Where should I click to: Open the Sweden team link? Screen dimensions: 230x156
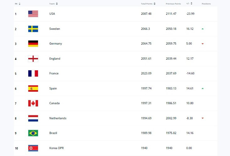[55, 29]
